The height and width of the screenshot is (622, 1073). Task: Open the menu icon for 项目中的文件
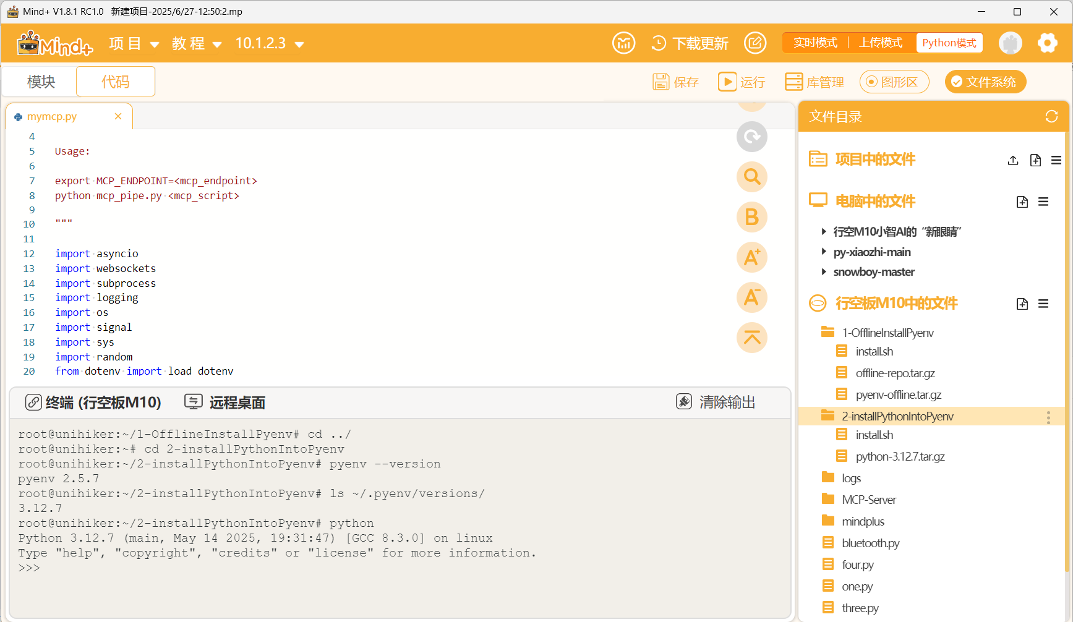pos(1056,160)
